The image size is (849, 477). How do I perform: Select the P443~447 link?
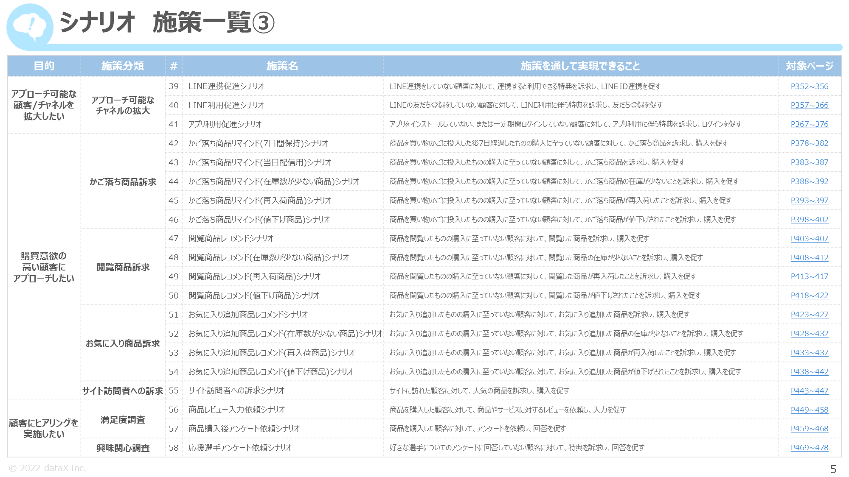(x=809, y=391)
